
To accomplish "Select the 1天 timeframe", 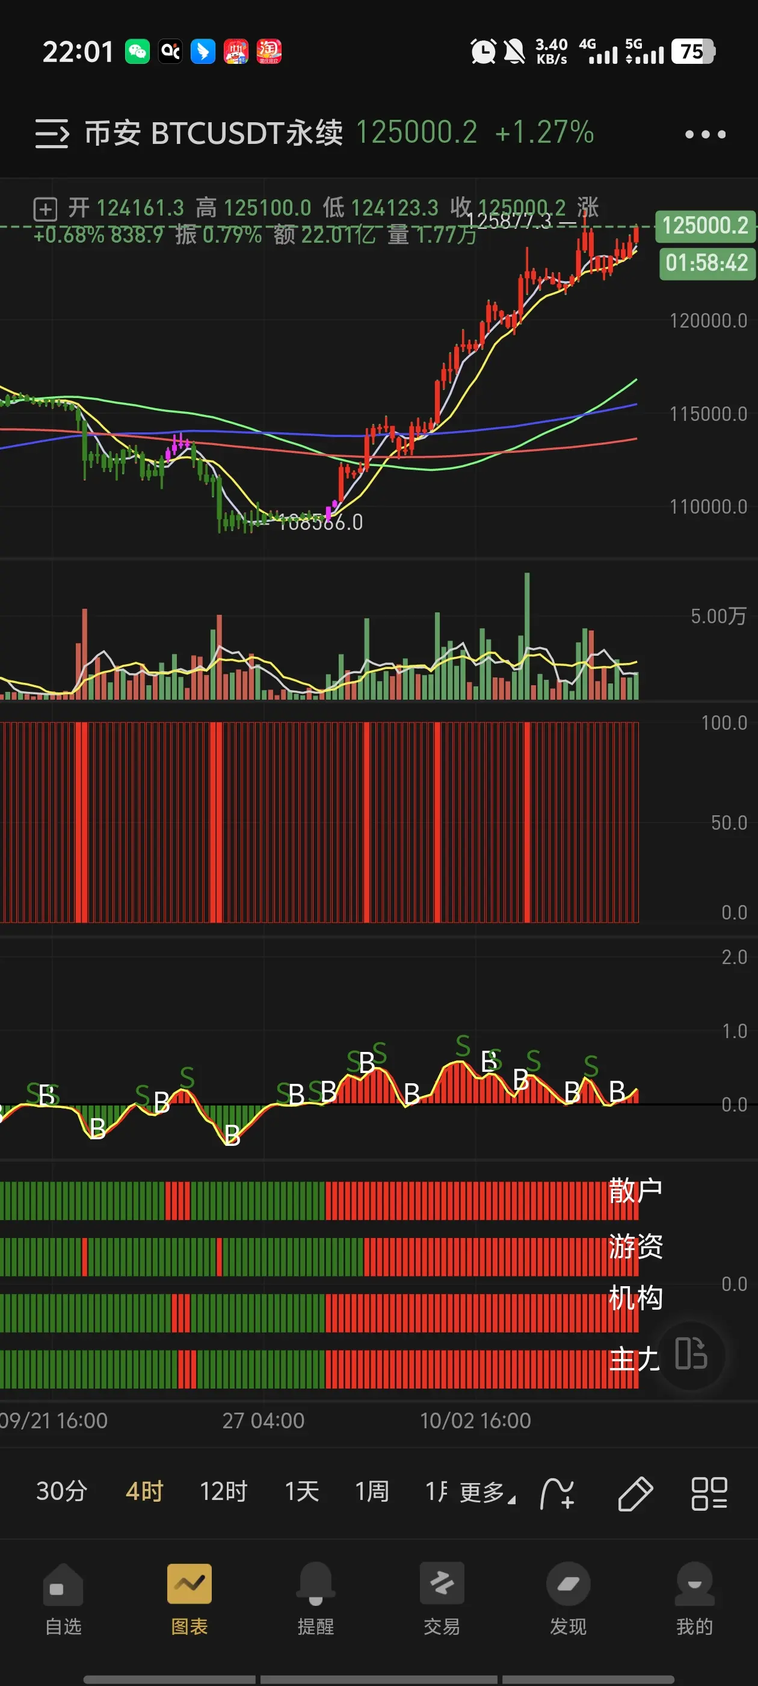I will pyautogui.click(x=302, y=1492).
